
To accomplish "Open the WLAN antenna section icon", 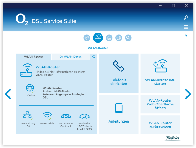I will 87,38.
